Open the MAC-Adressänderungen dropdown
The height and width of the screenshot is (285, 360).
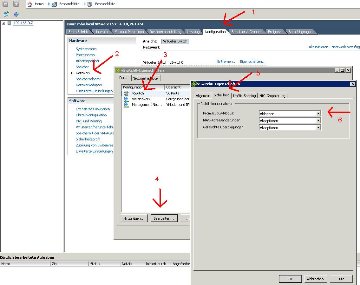(x=318, y=121)
